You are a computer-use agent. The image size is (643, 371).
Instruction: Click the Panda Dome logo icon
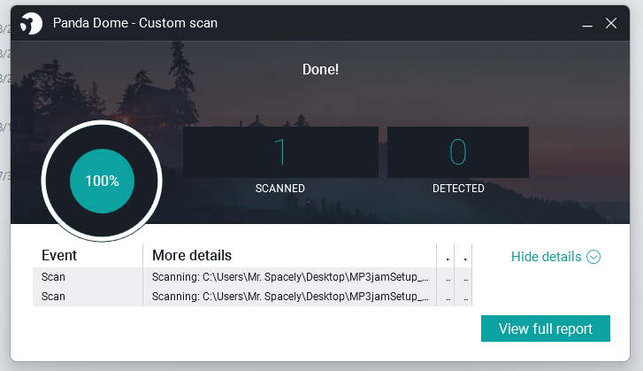[31, 23]
